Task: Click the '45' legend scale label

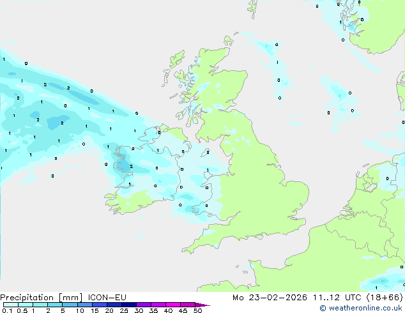Action: coord(183,310)
